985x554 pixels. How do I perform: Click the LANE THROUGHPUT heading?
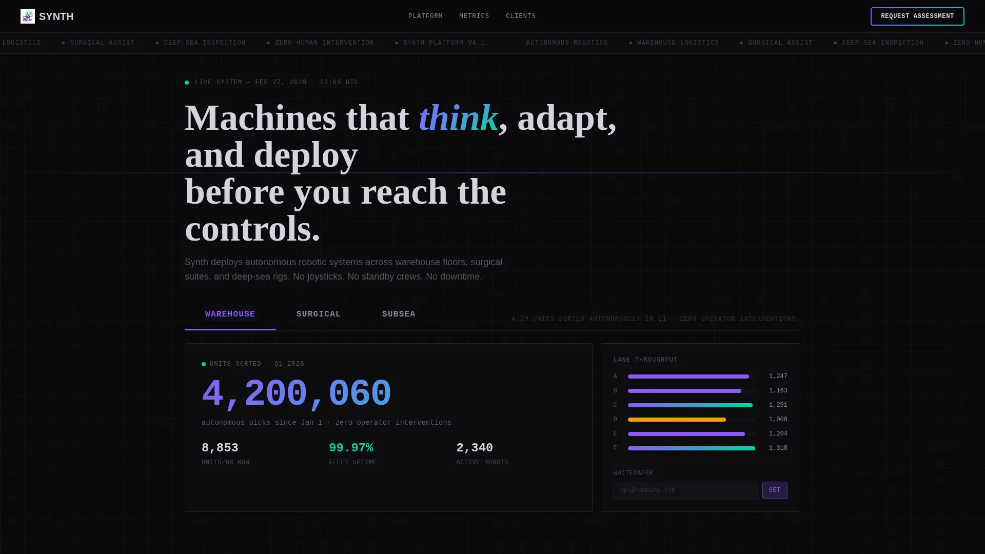645,360
